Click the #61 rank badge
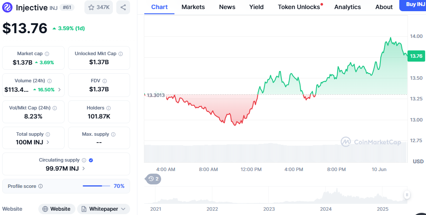This screenshot has height=215, width=426. click(66, 7)
